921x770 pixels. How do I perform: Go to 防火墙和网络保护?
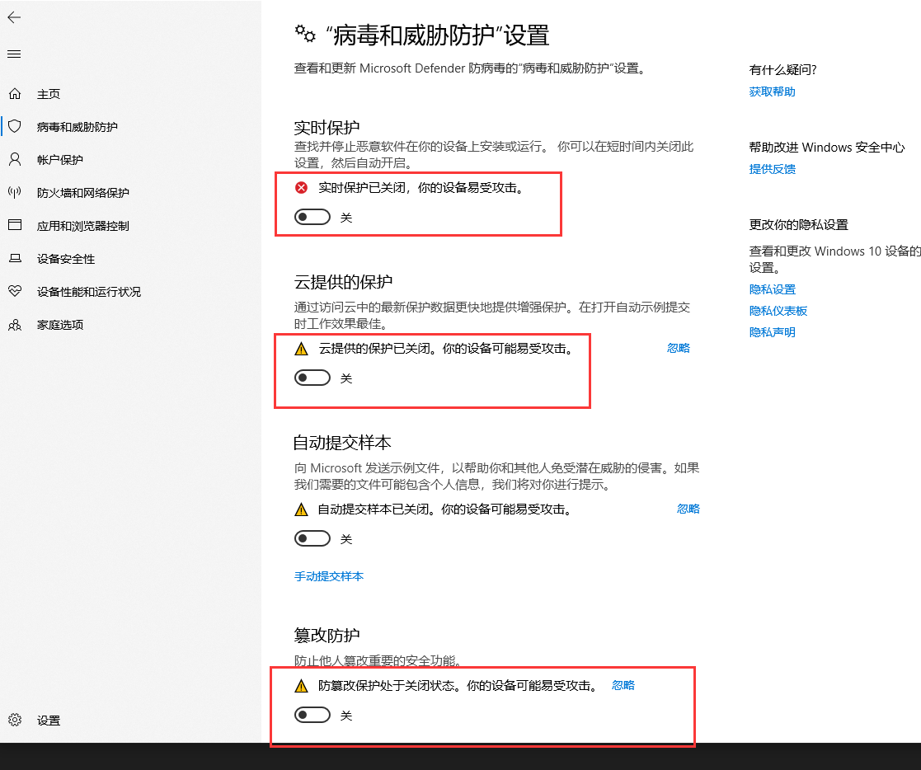tap(82, 193)
